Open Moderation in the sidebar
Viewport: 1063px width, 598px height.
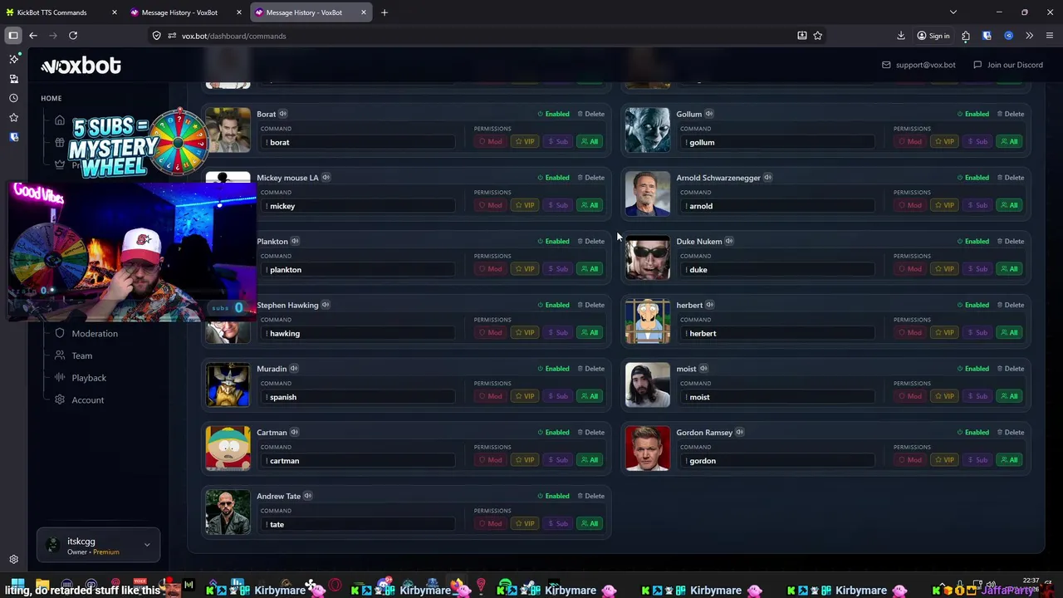tap(95, 334)
